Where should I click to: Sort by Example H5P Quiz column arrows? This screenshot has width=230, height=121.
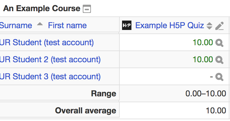[x=209, y=26]
